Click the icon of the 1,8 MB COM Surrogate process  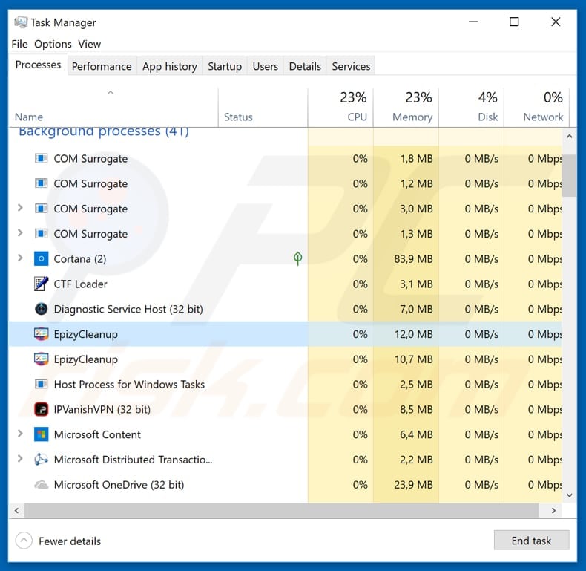click(x=41, y=158)
